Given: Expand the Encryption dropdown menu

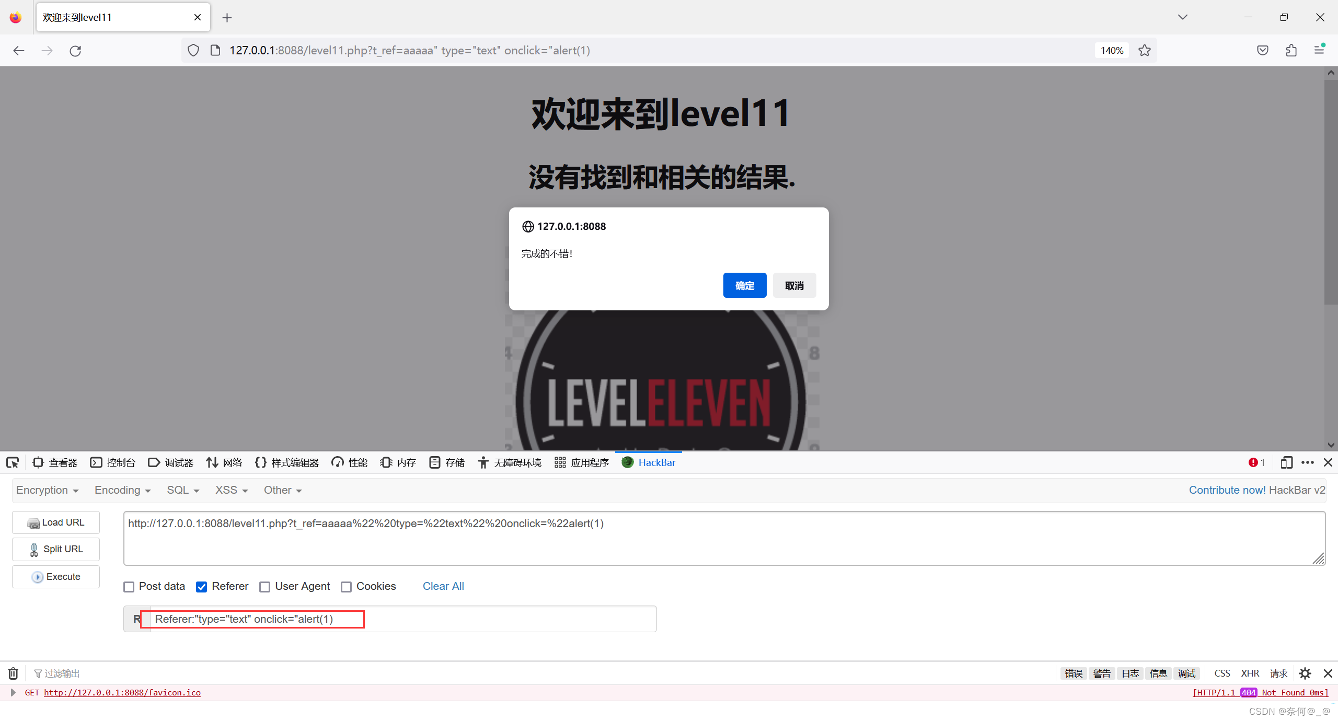Looking at the screenshot, I should [47, 489].
